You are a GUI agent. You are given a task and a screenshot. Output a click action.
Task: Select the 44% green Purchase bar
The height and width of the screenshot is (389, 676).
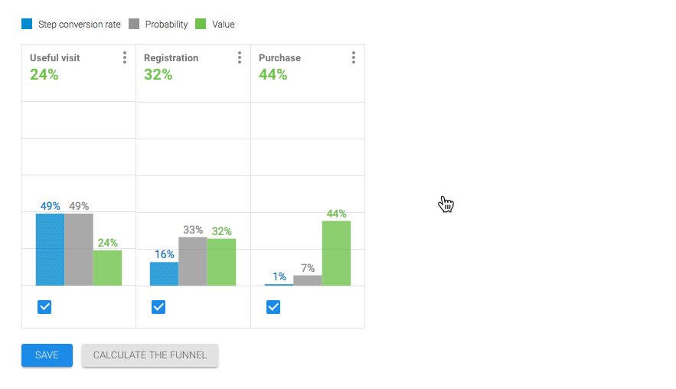[x=336, y=253]
